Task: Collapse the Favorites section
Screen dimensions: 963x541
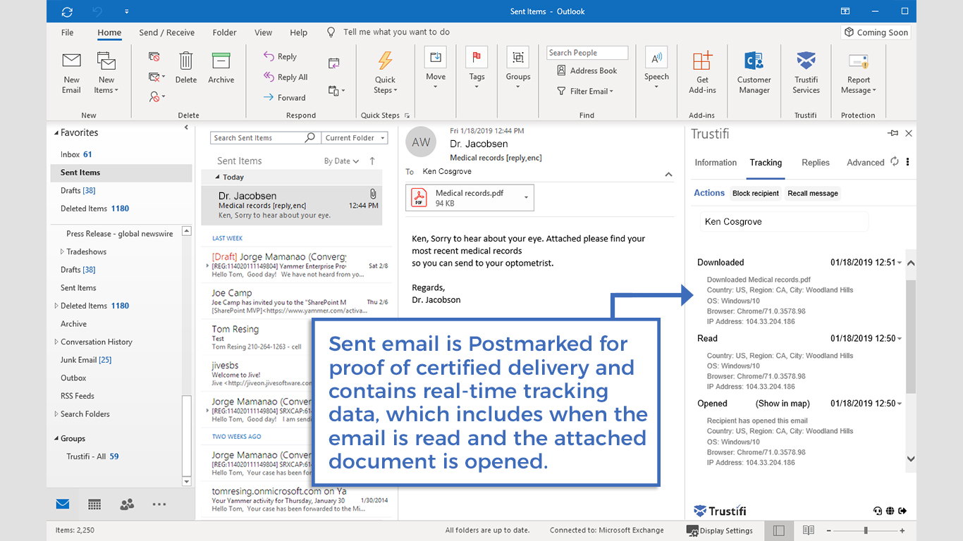Action: pos(57,132)
